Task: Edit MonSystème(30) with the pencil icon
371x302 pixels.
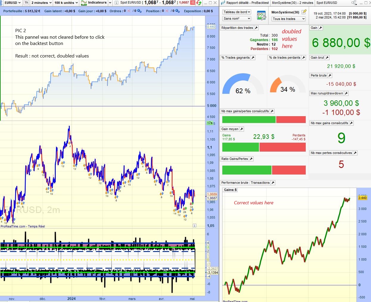Action: 304,12
